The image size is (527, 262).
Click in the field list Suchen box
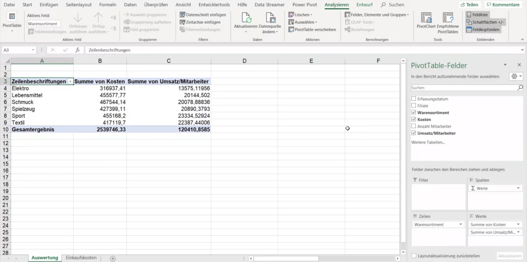pyautogui.click(x=464, y=88)
